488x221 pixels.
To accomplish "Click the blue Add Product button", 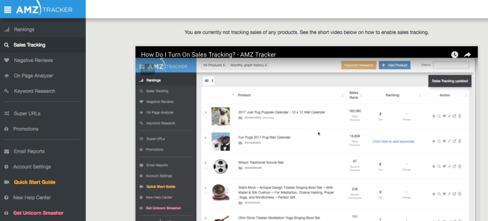I will 395,65.
